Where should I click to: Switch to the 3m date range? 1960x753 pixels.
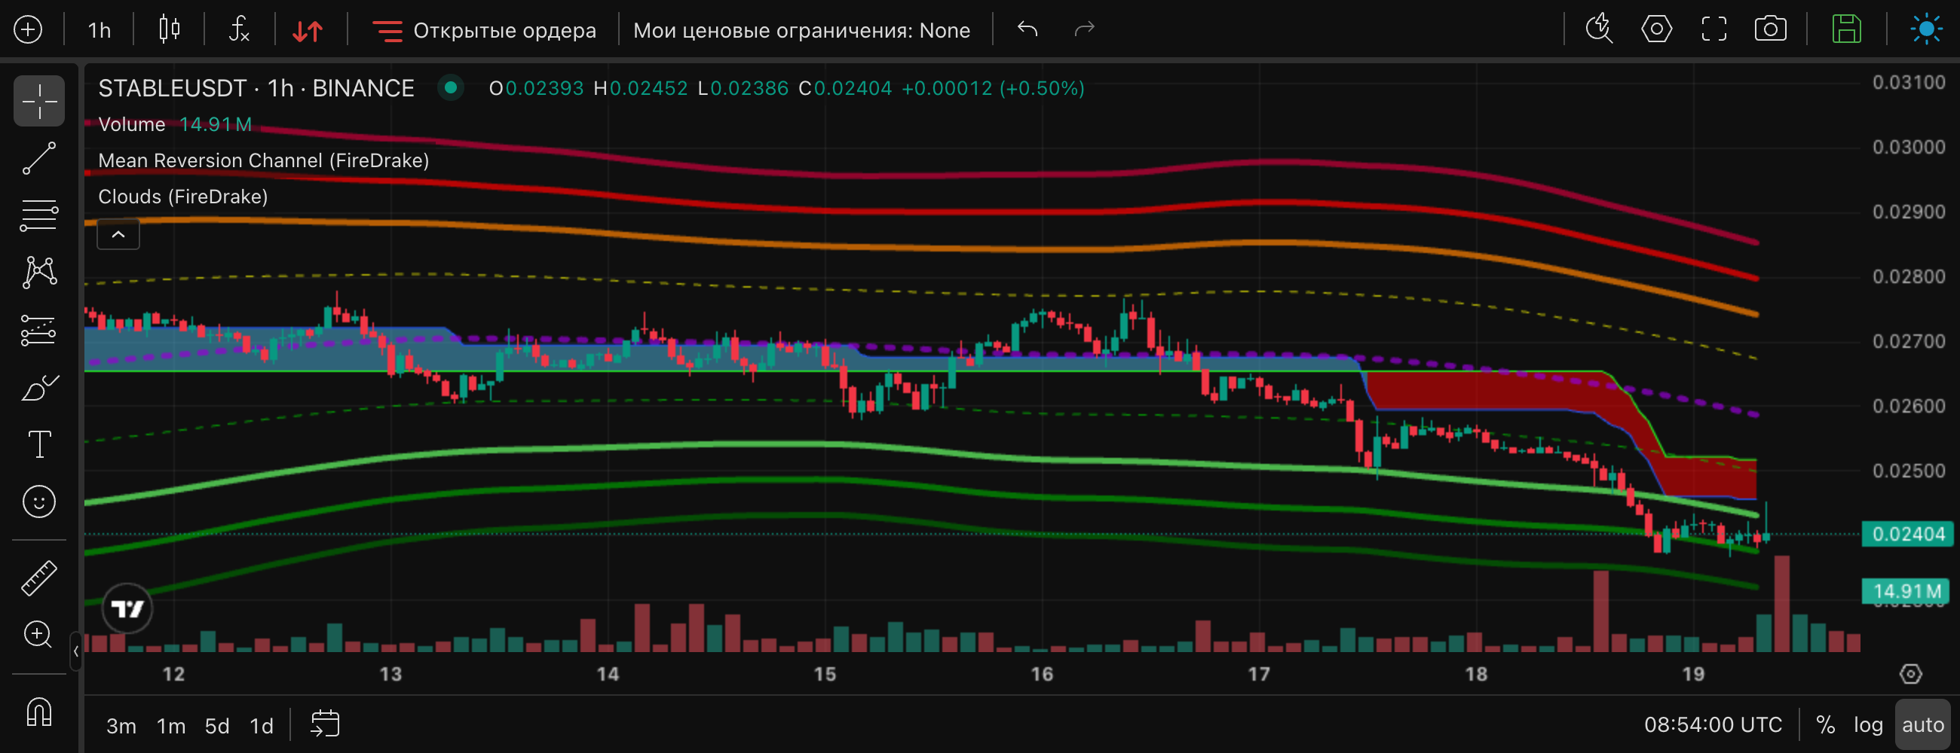pyautogui.click(x=121, y=727)
